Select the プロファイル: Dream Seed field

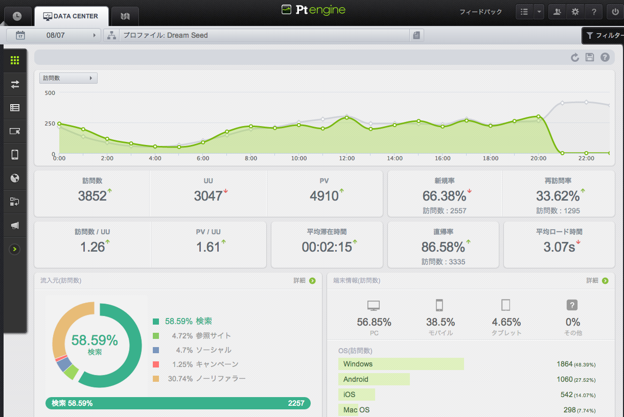click(264, 35)
